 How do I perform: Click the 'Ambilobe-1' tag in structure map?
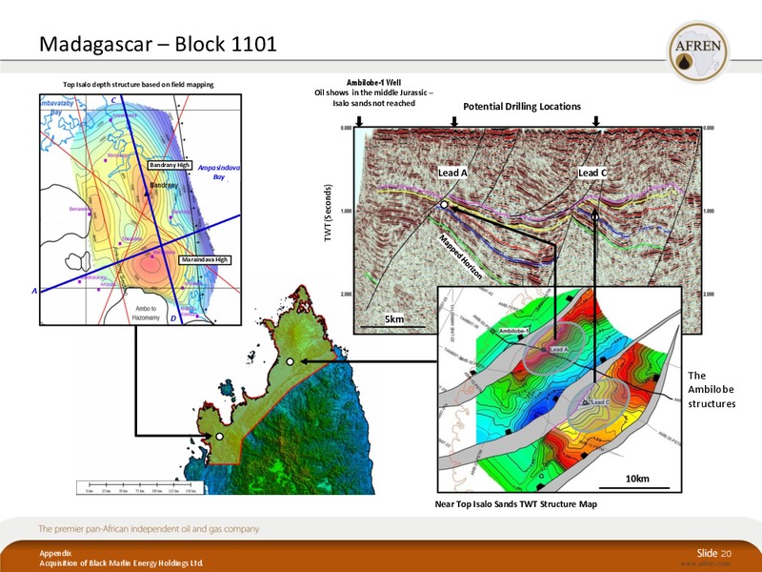click(513, 331)
